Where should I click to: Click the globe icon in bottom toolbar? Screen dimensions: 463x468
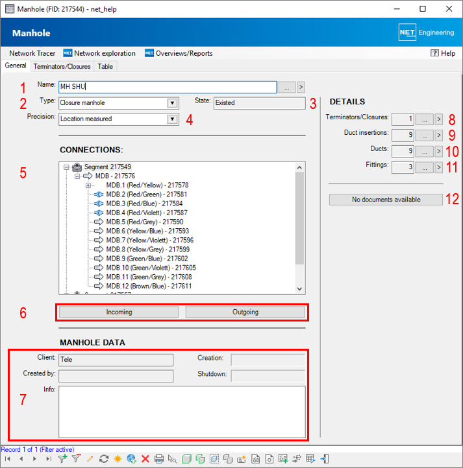point(132,459)
